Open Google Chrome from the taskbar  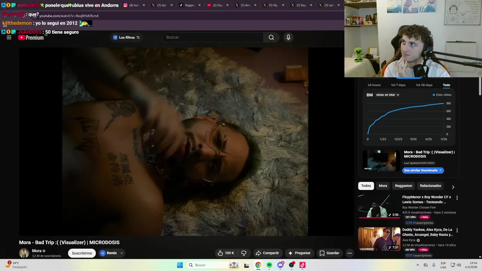point(258,265)
